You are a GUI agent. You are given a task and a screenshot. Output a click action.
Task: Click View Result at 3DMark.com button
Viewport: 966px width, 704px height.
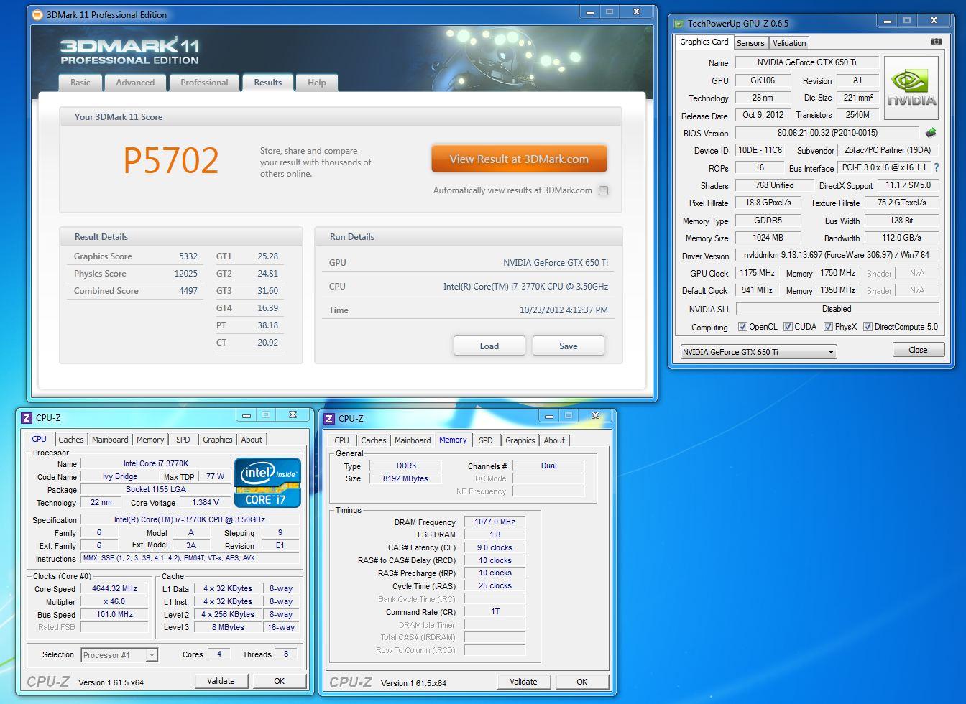519,159
